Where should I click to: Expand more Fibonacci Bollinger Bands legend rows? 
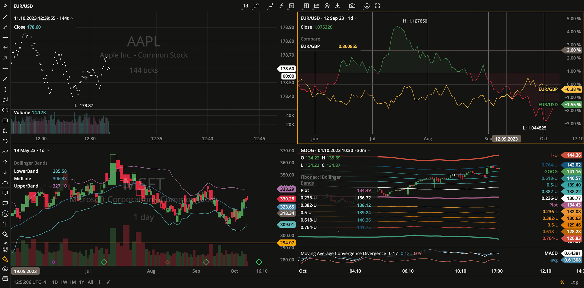click(337, 232)
